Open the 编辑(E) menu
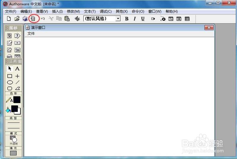Viewport: 237px width, 159px height. click(x=26, y=11)
